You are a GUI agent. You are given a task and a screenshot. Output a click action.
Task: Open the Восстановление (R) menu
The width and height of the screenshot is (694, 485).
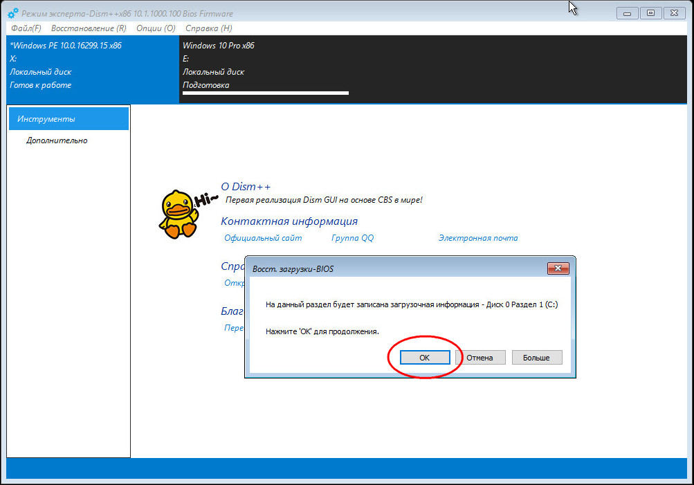click(89, 28)
